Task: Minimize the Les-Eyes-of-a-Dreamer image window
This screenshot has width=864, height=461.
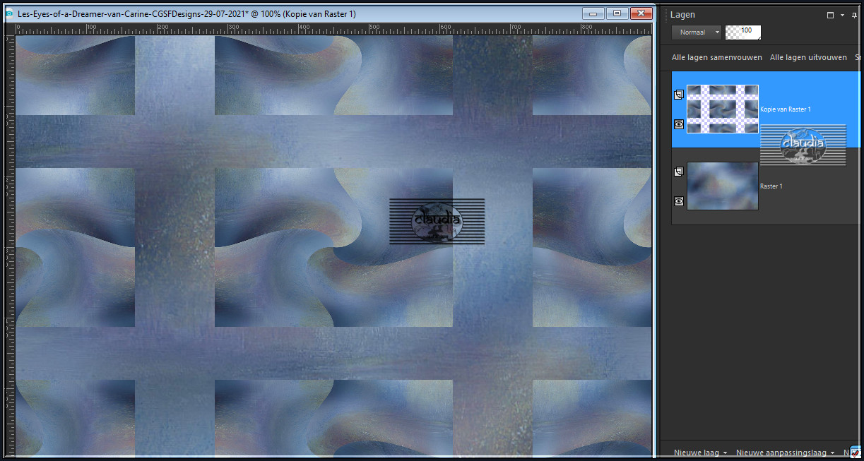Action: click(x=593, y=13)
